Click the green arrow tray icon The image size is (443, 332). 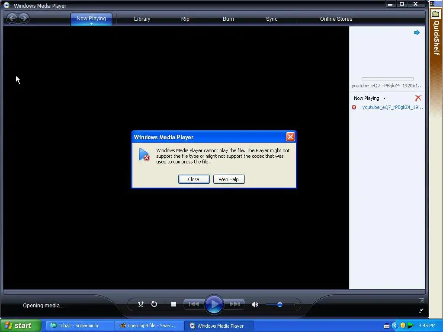(x=411, y=326)
